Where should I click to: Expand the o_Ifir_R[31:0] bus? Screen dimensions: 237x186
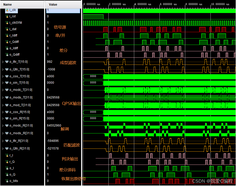3,141
